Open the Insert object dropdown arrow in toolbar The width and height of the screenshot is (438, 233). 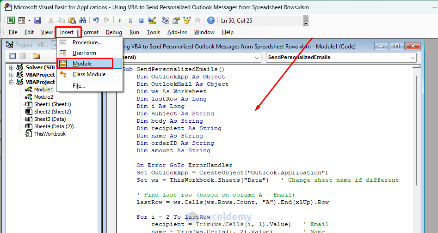click(29, 21)
